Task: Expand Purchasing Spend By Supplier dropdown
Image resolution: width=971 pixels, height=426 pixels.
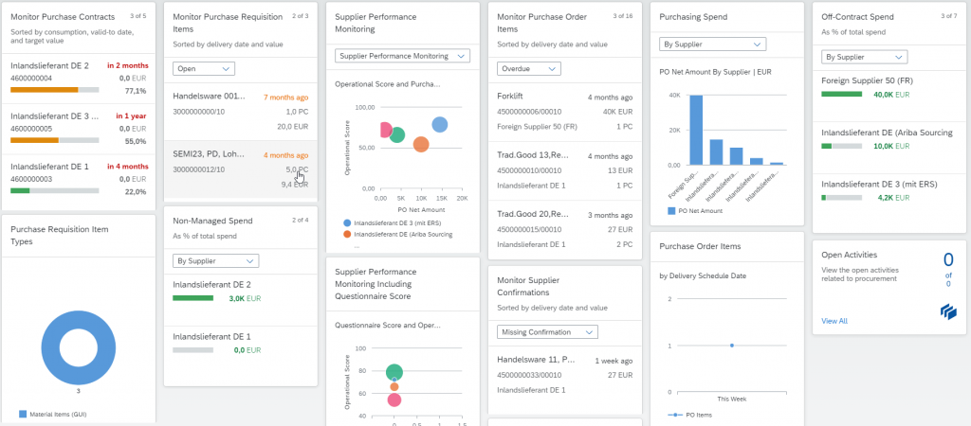Action: tap(713, 44)
